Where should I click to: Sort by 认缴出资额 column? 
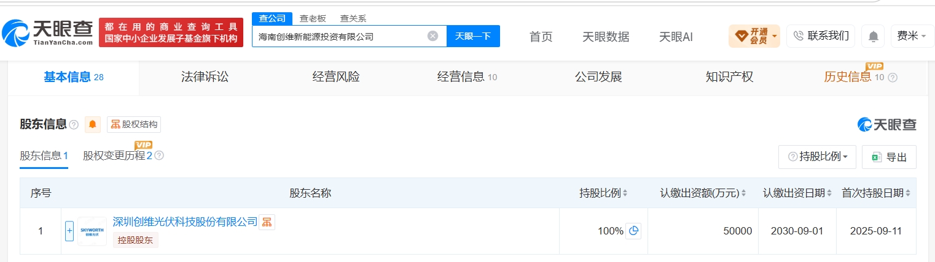pos(703,193)
